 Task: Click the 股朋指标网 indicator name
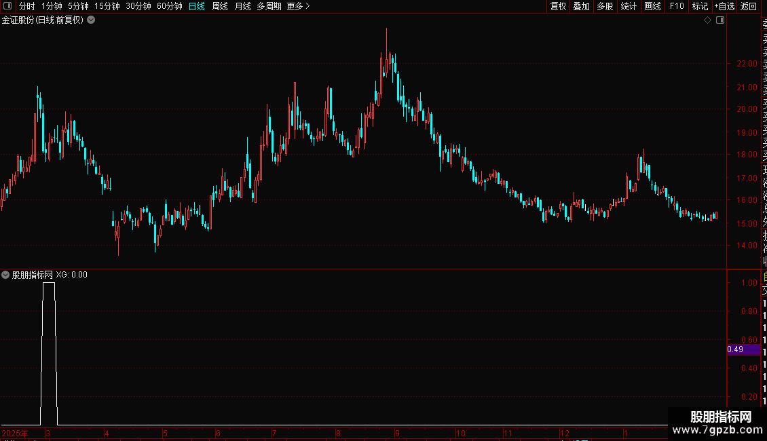pyautogui.click(x=33, y=275)
